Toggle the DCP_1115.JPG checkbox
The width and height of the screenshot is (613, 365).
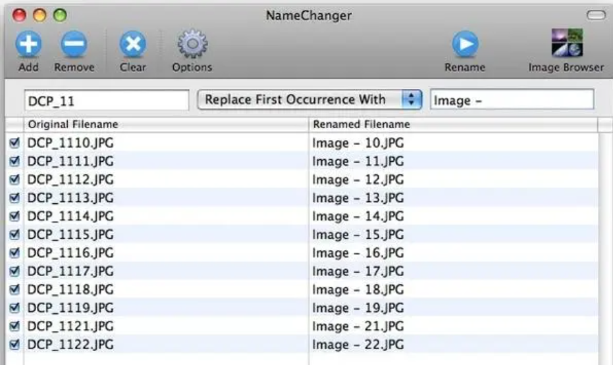tap(15, 235)
